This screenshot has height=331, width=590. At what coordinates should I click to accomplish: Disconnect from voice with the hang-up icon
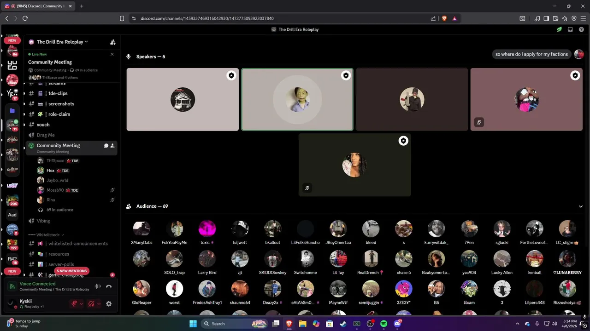(x=109, y=286)
